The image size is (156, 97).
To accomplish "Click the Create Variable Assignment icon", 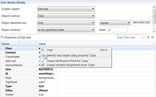I will (x=43, y=65).
